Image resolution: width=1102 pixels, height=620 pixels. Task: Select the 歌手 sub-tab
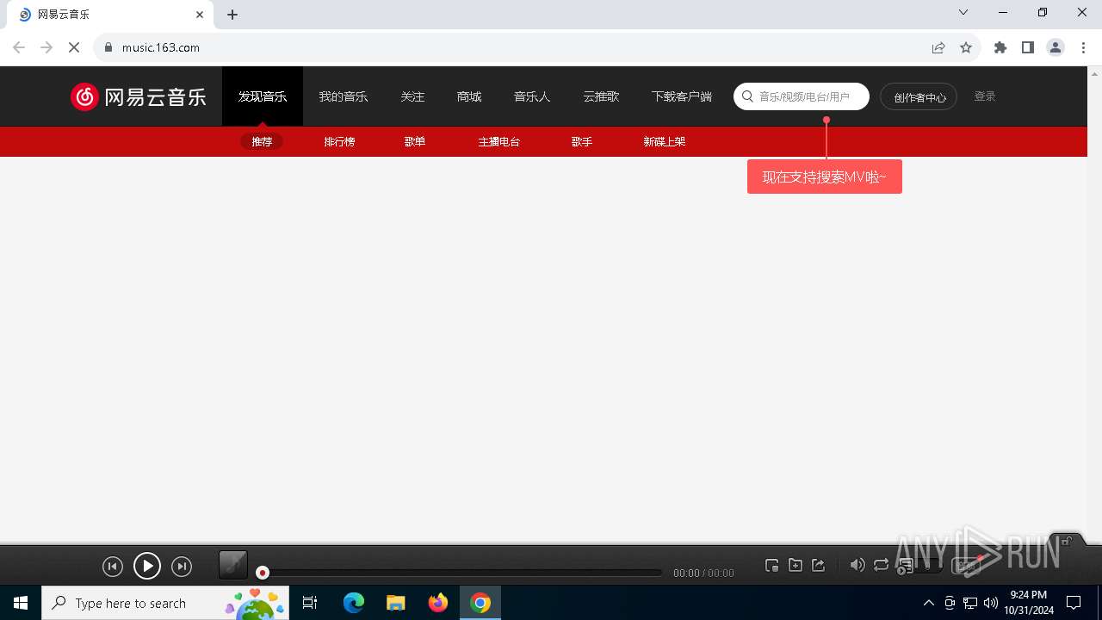coord(582,141)
